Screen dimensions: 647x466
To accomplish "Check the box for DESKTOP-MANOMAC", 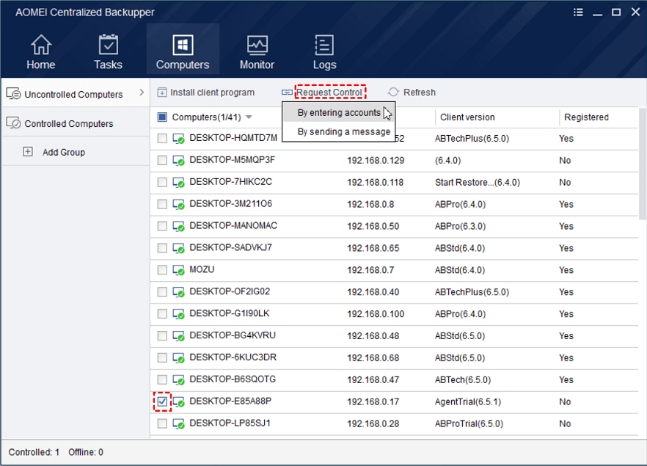I will pos(162,226).
